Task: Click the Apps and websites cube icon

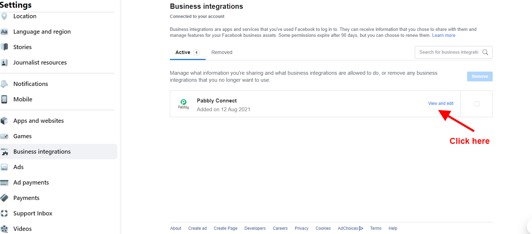Action: coord(4,121)
